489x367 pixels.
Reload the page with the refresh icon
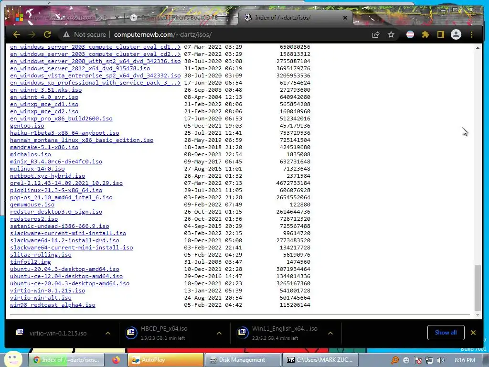[47, 34]
